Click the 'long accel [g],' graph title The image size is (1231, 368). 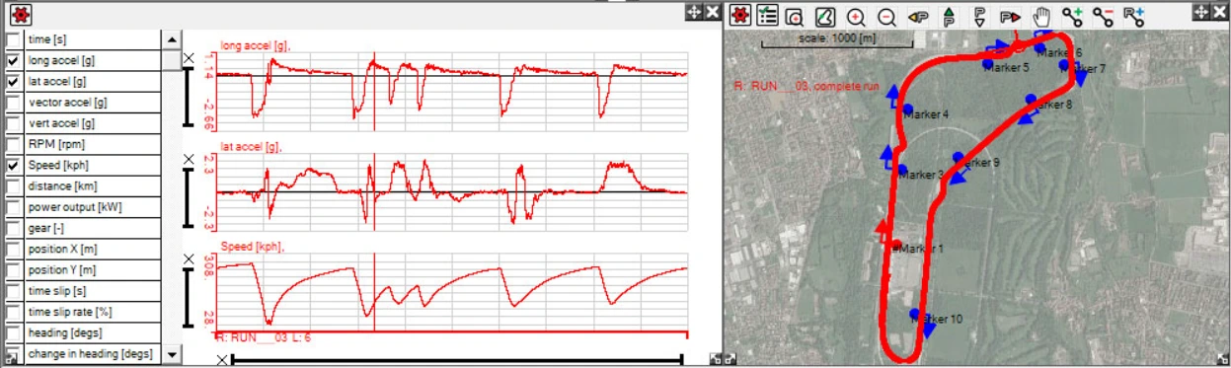click(x=256, y=45)
